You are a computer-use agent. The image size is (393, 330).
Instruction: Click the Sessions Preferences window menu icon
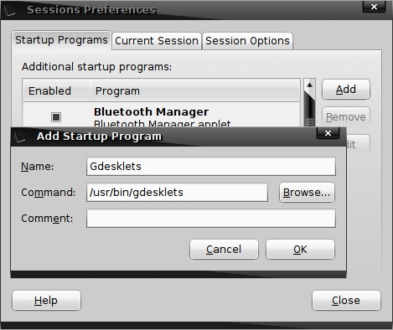(x=9, y=10)
